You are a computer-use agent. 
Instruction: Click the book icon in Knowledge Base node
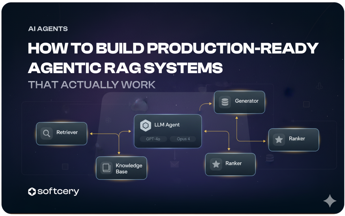point(106,168)
